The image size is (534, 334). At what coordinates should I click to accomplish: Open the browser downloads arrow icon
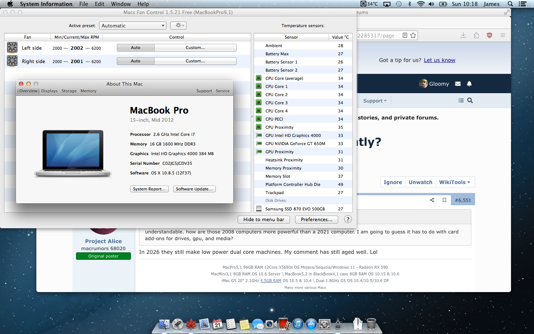464,35
